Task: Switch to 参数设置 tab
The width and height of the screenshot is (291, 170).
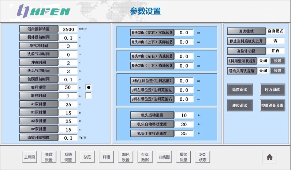Action: 49,157
